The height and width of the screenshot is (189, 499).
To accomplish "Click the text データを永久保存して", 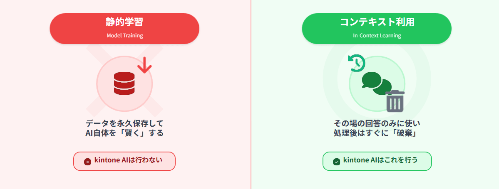I will [x=124, y=123].
